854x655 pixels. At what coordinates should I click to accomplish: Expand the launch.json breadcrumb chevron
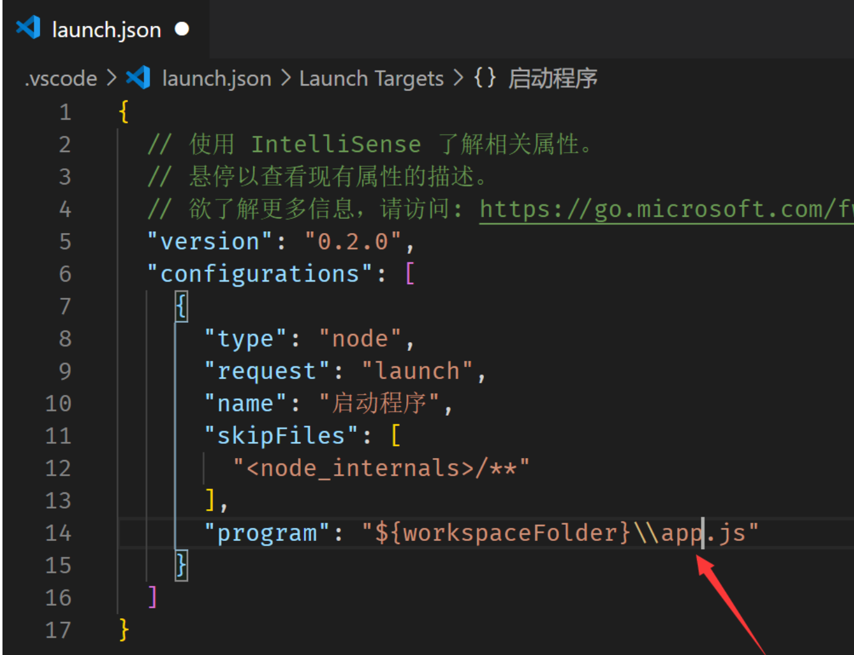point(286,78)
